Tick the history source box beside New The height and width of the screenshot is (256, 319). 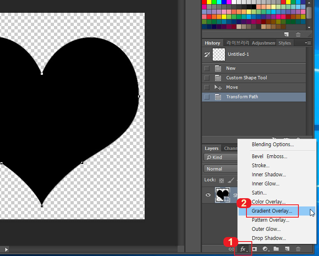207,68
